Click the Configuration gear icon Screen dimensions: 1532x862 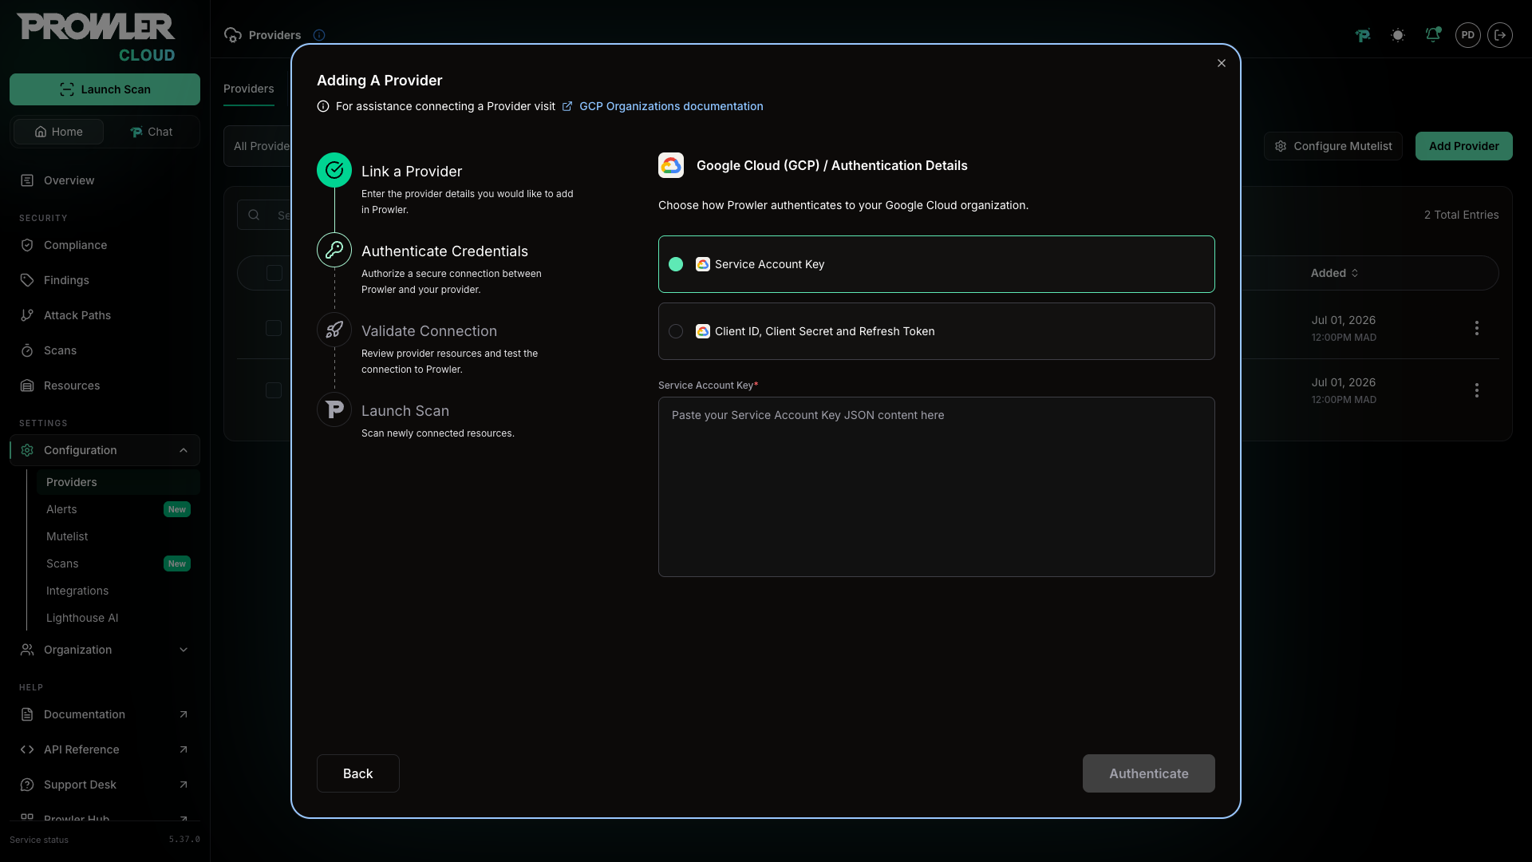point(27,450)
